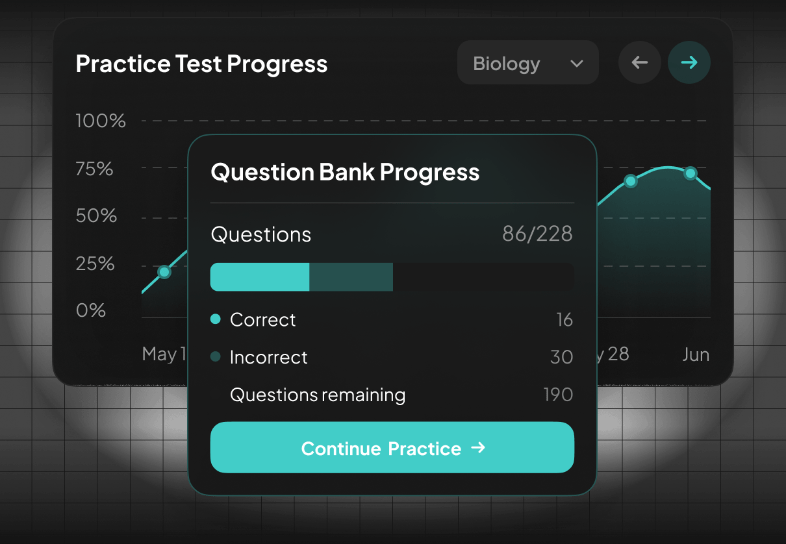Click the Question Bank Progress heading
Screen dimensions: 786x544
[x=345, y=172]
